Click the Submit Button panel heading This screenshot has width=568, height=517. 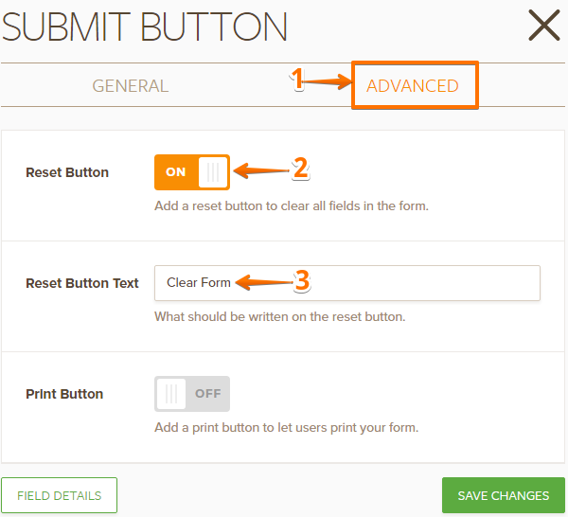pos(145,27)
